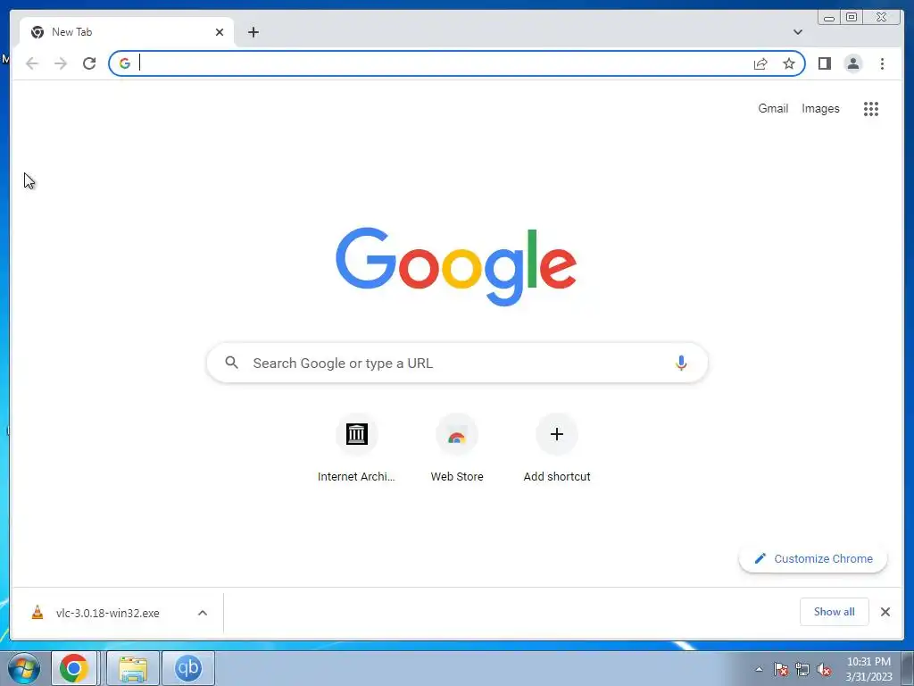The height and width of the screenshot is (686, 914).
Task: Open the clock showing 10:31 PM
Action: click(868, 669)
